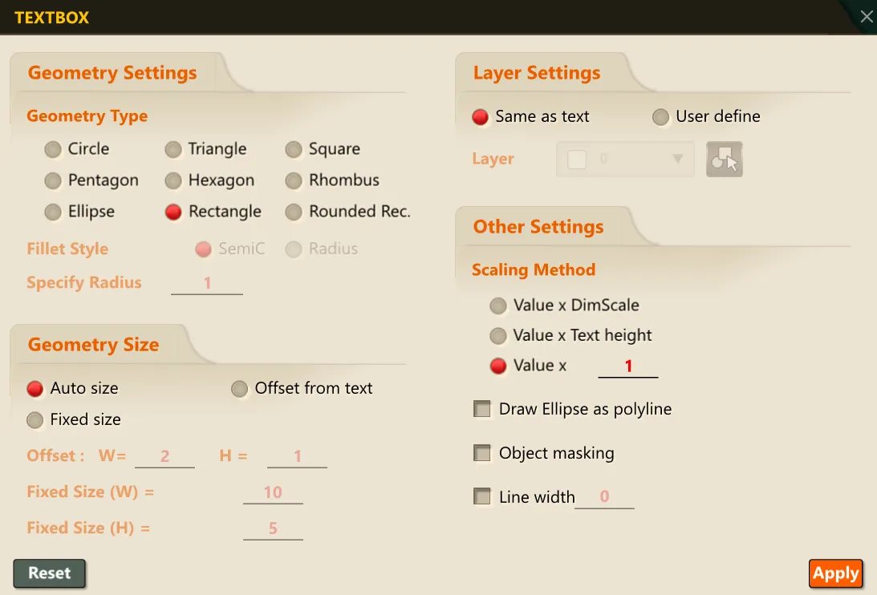Select Rounded Rec. geometry option

294,212
